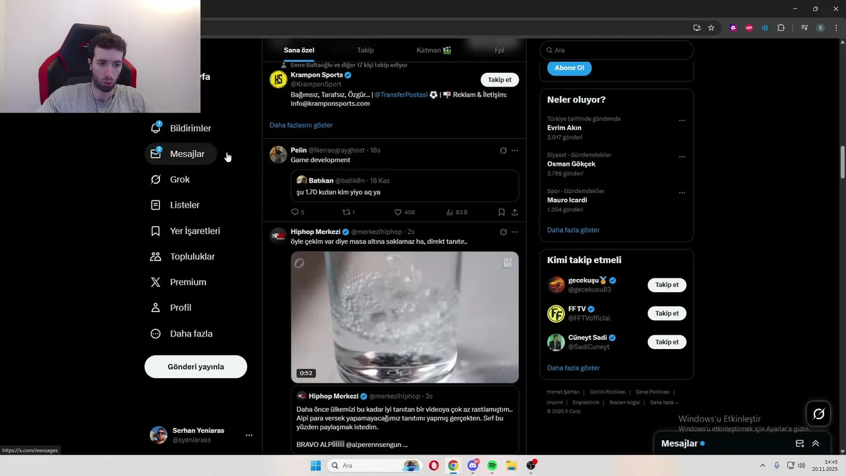846x476 pixels.
Task: Open options for Evrim Akın trend
Action: click(x=682, y=121)
